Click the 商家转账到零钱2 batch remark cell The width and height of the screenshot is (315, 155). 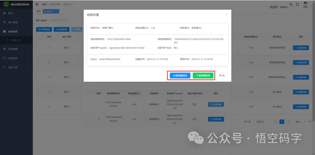click(x=277, y=77)
